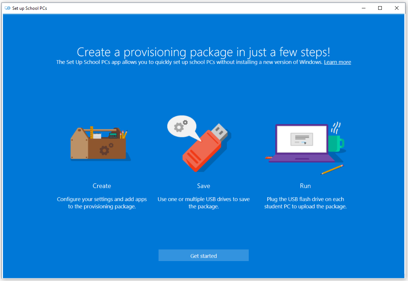Minimize the Set up School PCs window
Image resolution: width=408 pixels, height=281 pixels.
(x=364, y=8)
